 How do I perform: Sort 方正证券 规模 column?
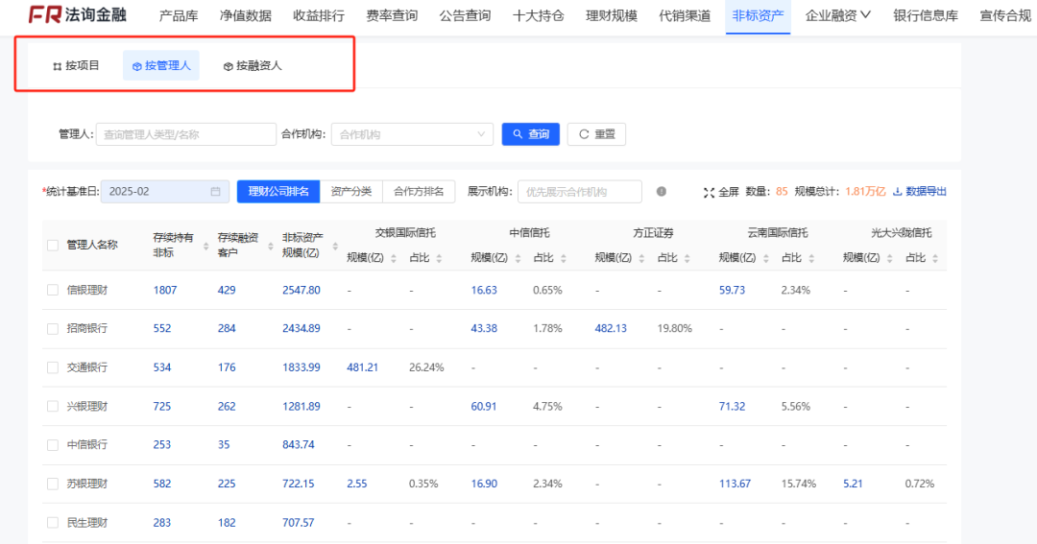tap(641, 258)
